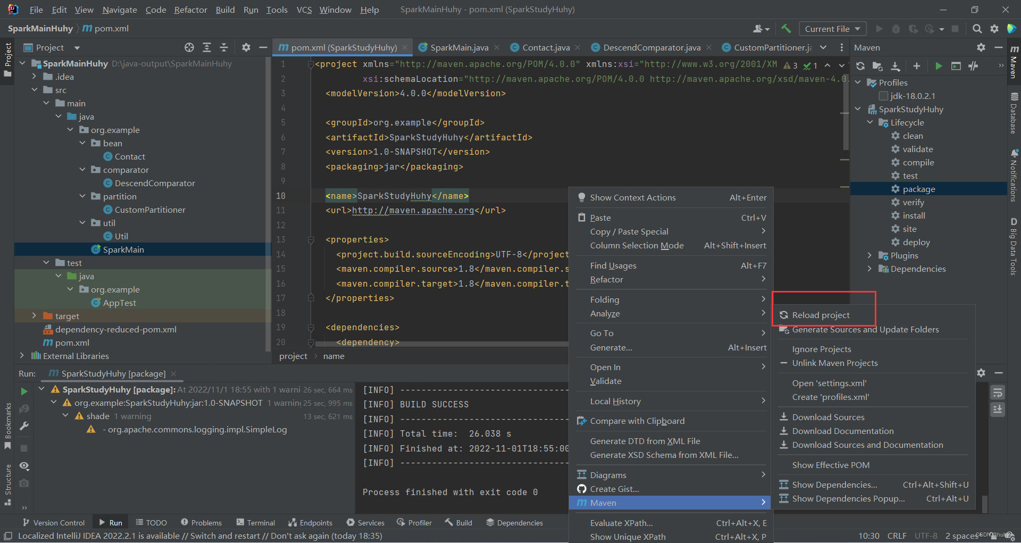Click UTF-8 encoding in status bar
The image size is (1021, 543).
926,536
